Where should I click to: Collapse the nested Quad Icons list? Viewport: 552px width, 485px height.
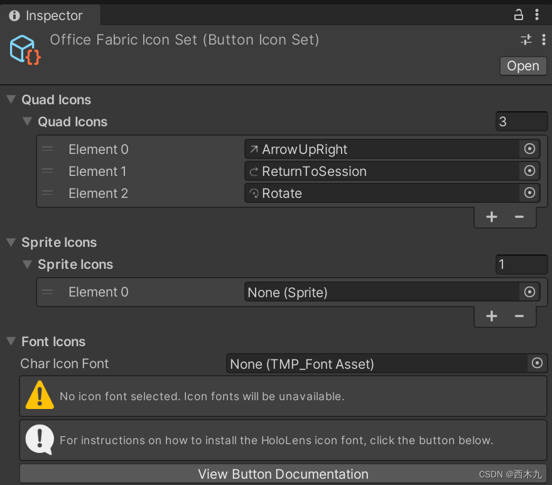28,121
